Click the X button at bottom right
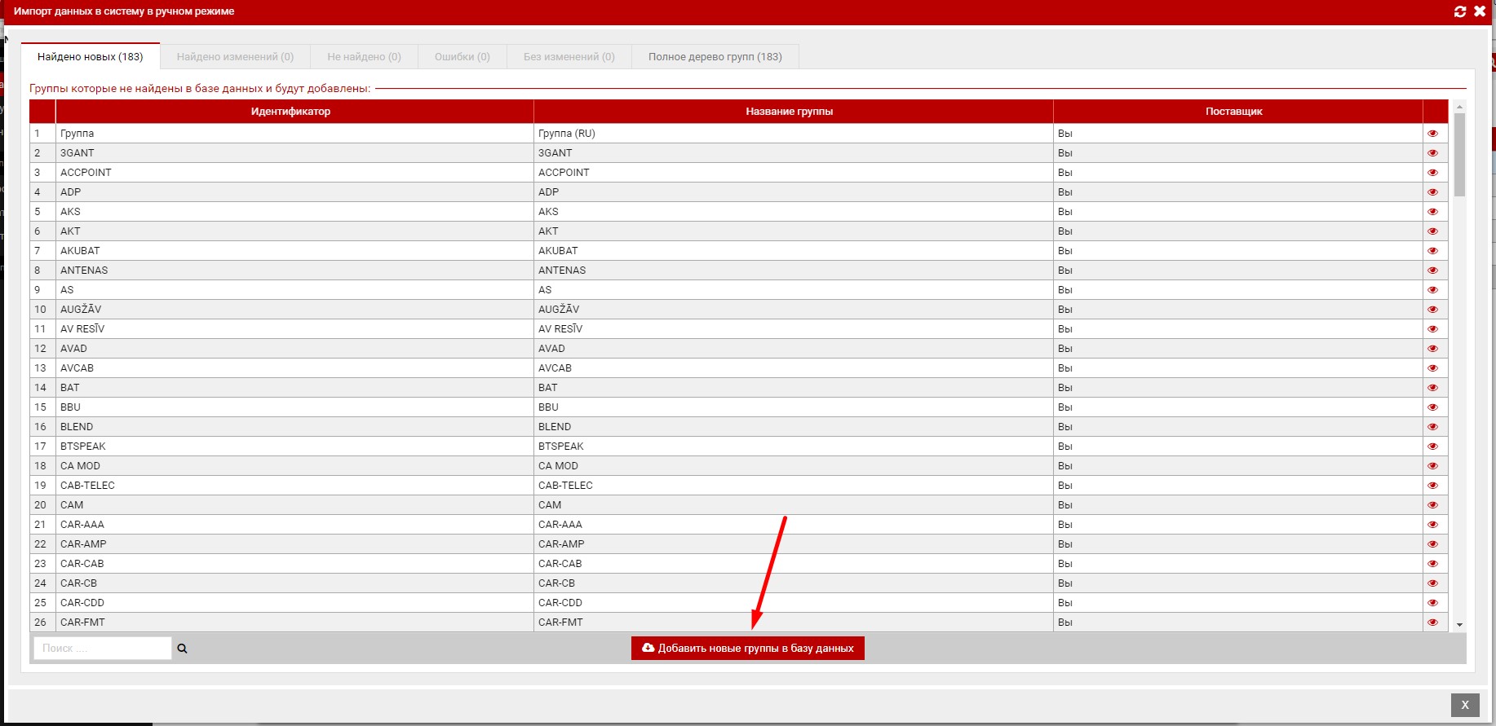The width and height of the screenshot is (1496, 726). click(x=1464, y=705)
